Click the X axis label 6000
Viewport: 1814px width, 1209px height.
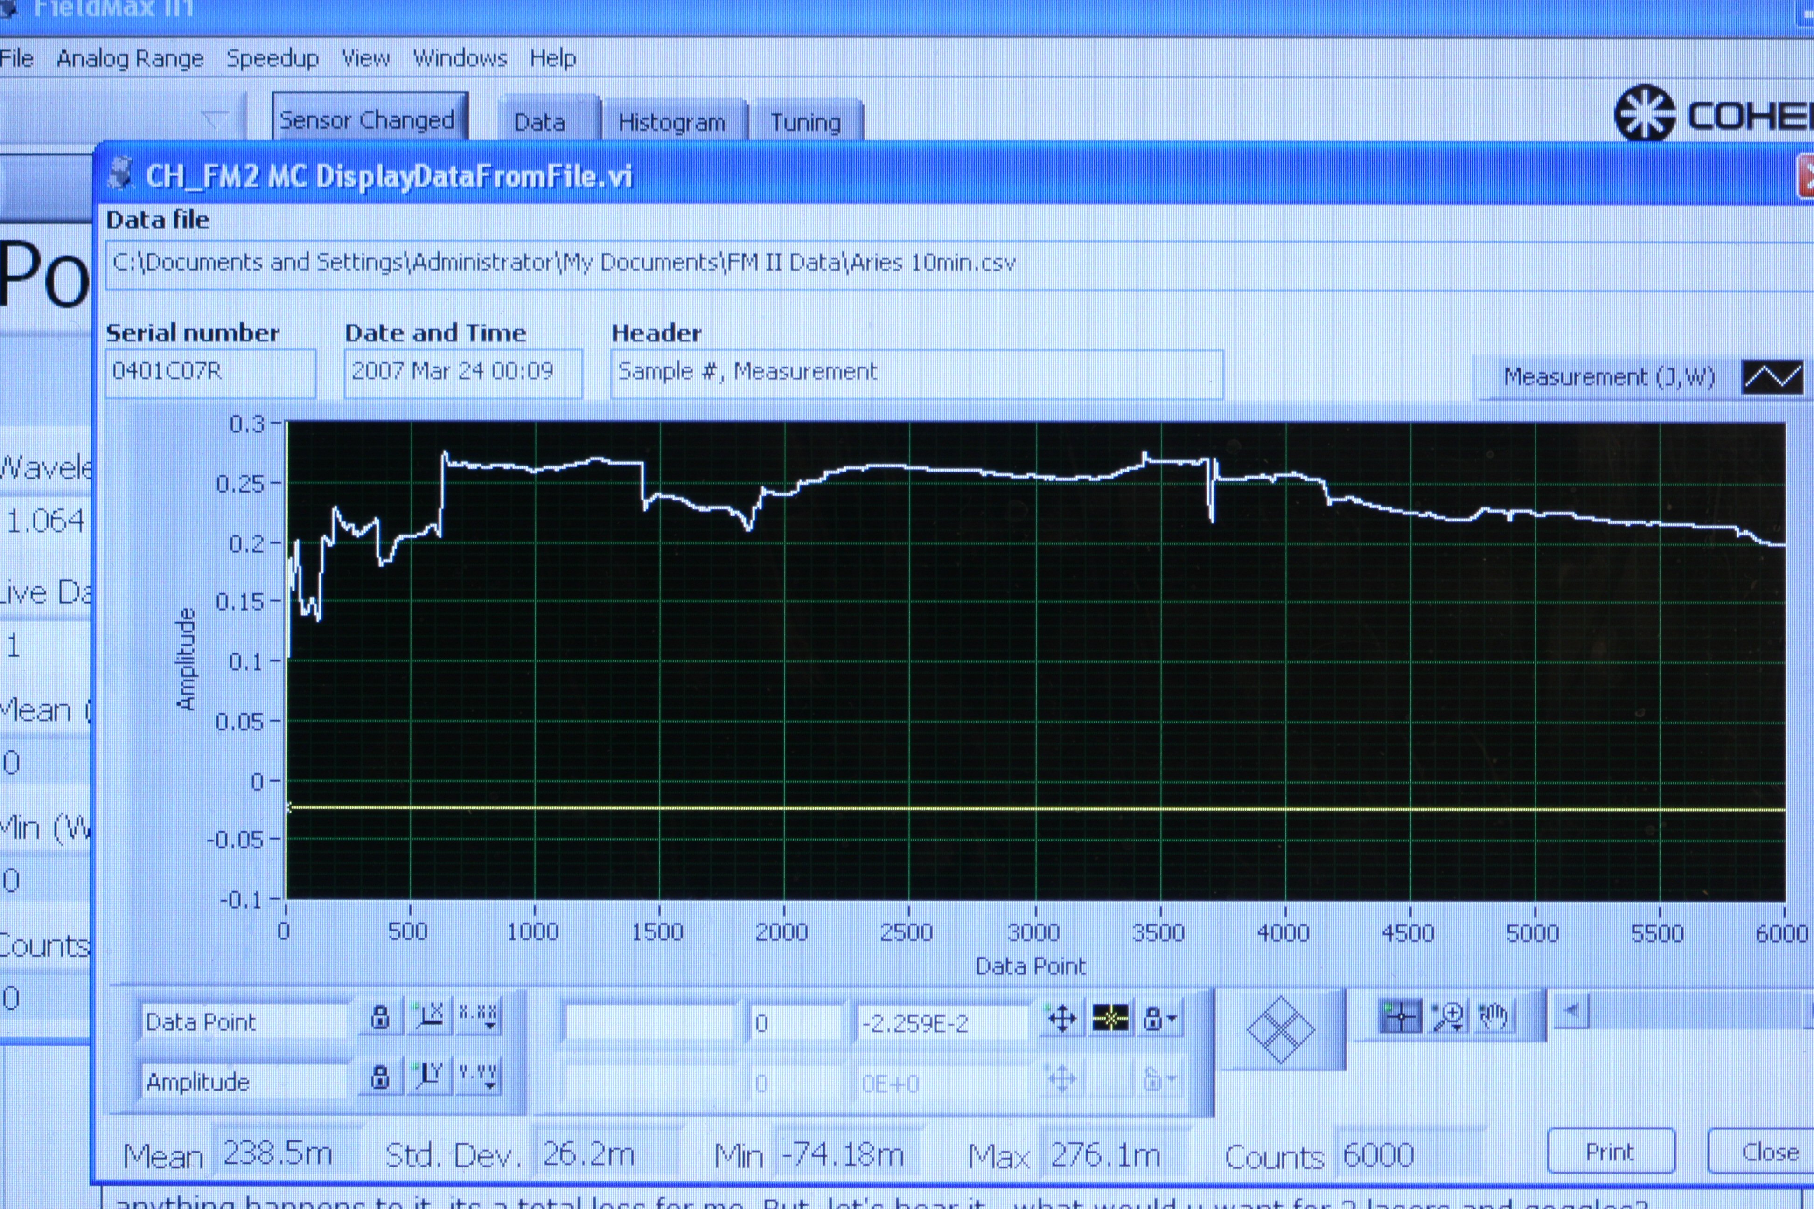1781,934
